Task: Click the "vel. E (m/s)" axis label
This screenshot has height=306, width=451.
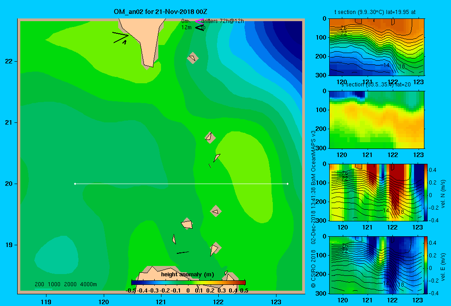Action: click(443, 267)
